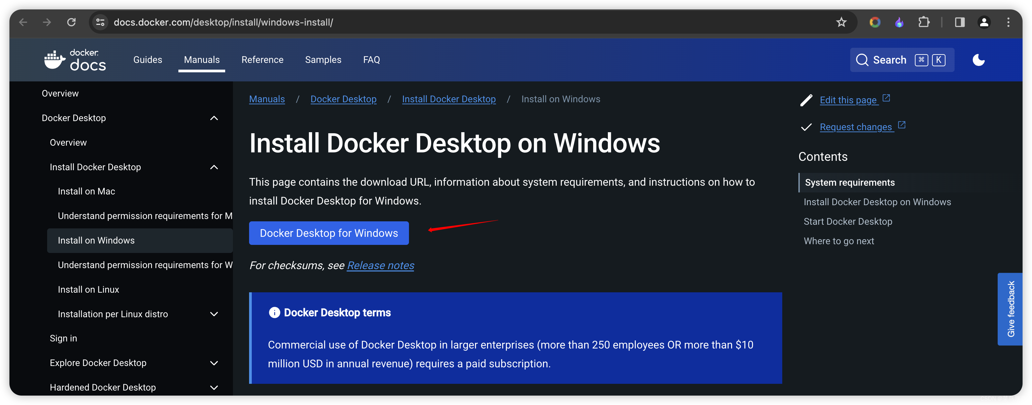Jump to Where to go next section
This screenshot has height=405, width=1032.
838,241
